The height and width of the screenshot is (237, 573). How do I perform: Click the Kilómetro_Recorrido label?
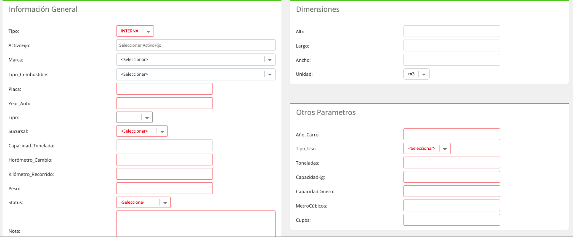(31, 174)
